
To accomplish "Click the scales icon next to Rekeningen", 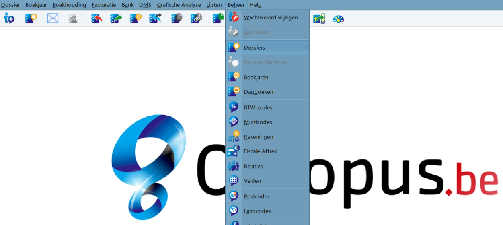I will click(234, 136).
